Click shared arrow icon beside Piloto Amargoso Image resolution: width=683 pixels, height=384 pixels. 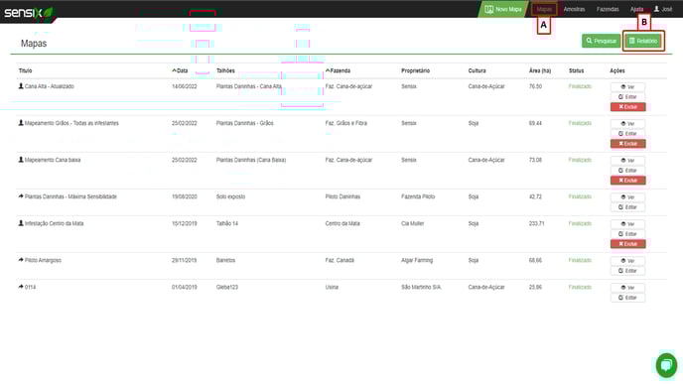(x=21, y=260)
